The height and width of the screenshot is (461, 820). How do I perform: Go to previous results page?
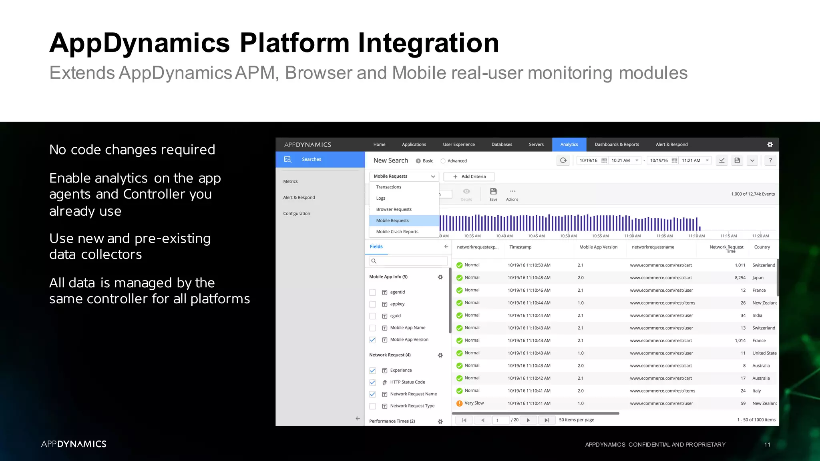(482, 420)
